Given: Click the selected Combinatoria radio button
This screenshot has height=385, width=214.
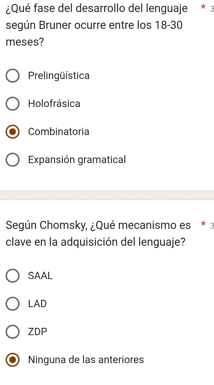Looking at the screenshot, I should [13, 132].
